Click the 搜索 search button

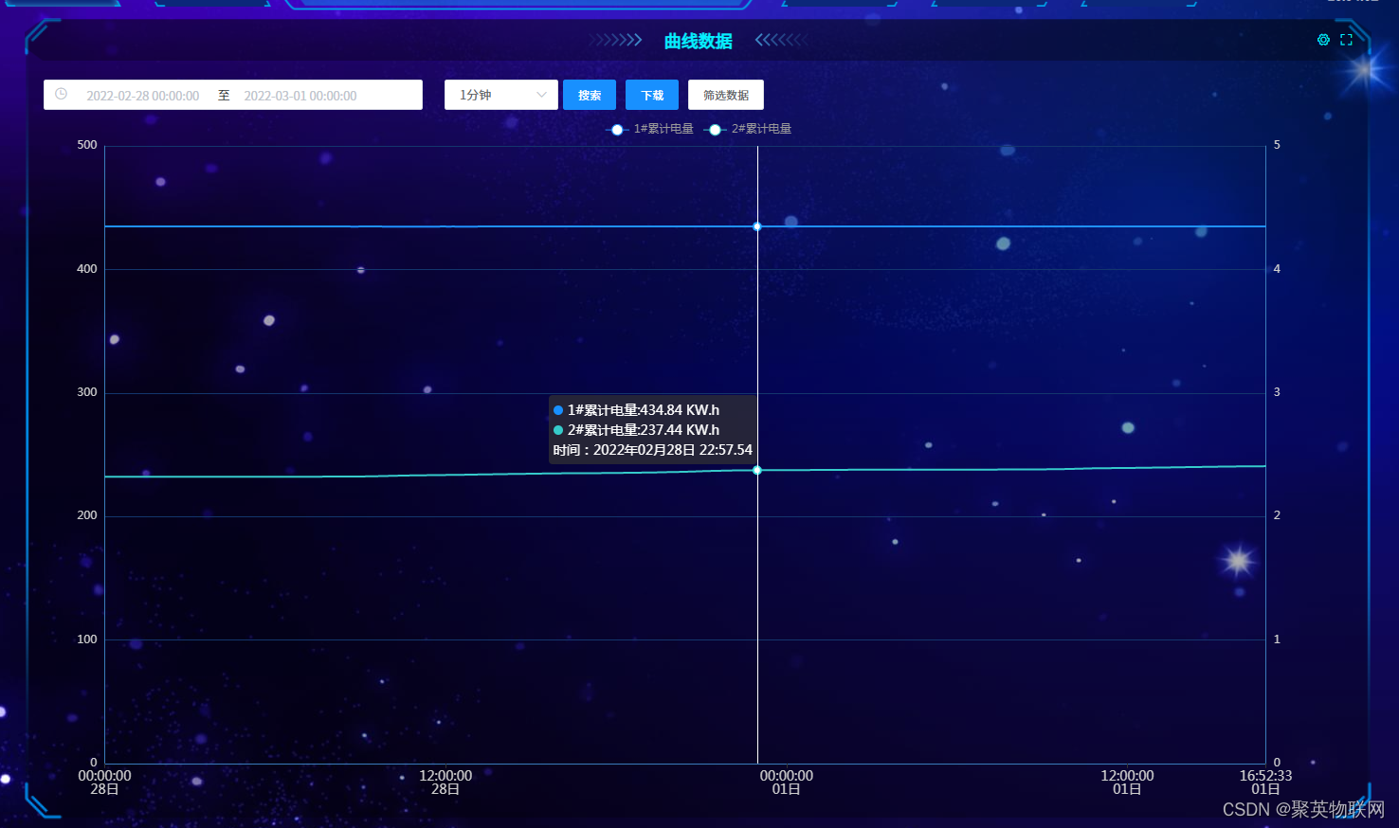pyautogui.click(x=590, y=95)
